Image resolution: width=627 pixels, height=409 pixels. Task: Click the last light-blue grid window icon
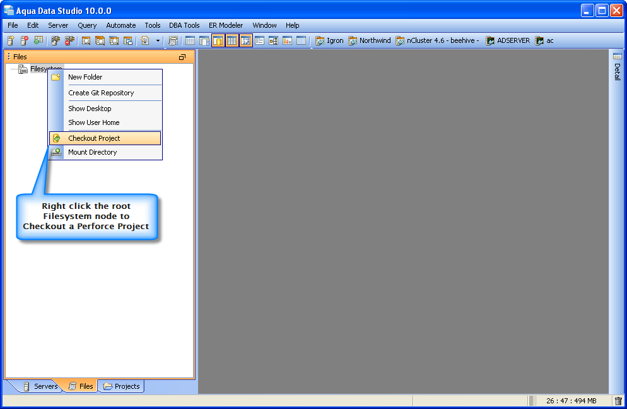pyautogui.click(x=301, y=40)
